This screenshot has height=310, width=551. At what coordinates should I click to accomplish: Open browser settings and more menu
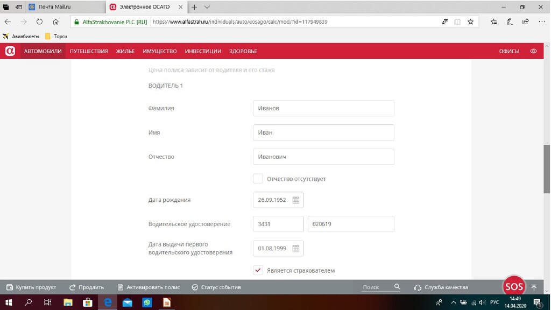(x=541, y=22)
